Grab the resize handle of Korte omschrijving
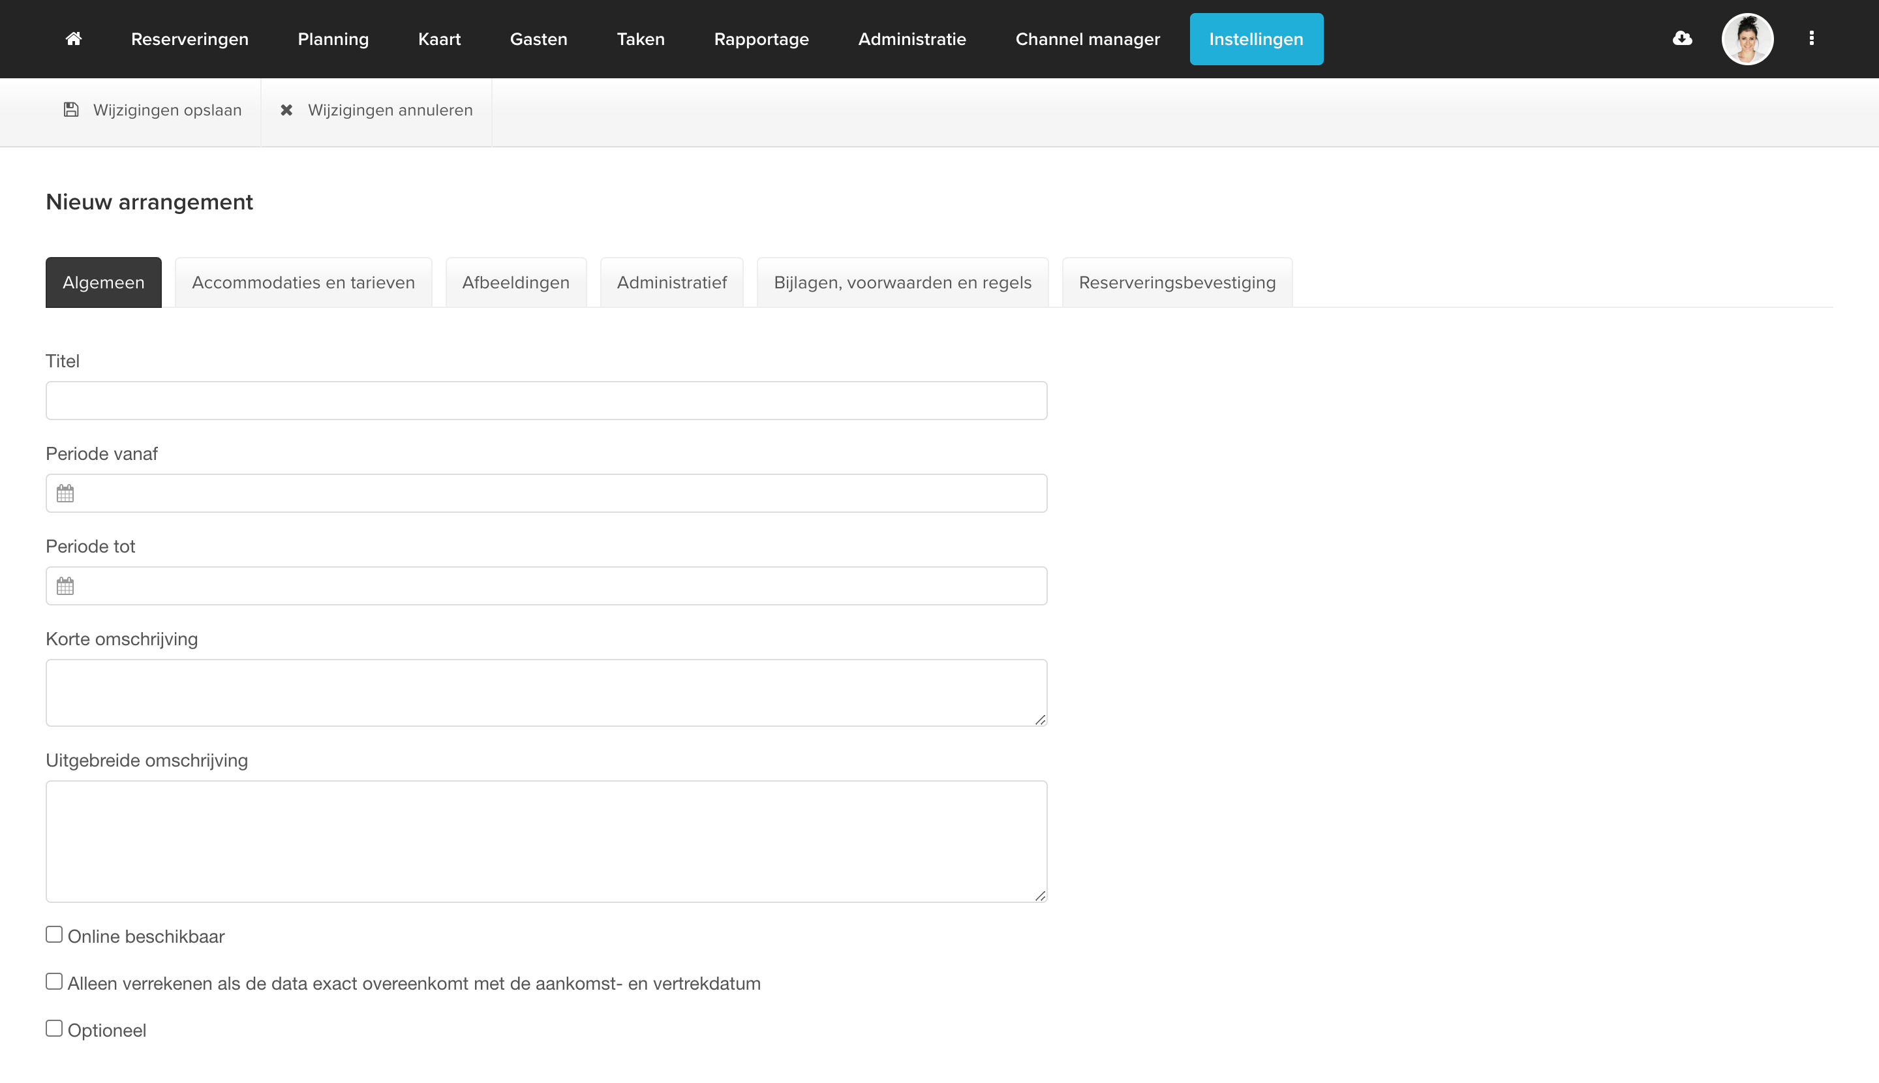 click(x=1040, y=719)
